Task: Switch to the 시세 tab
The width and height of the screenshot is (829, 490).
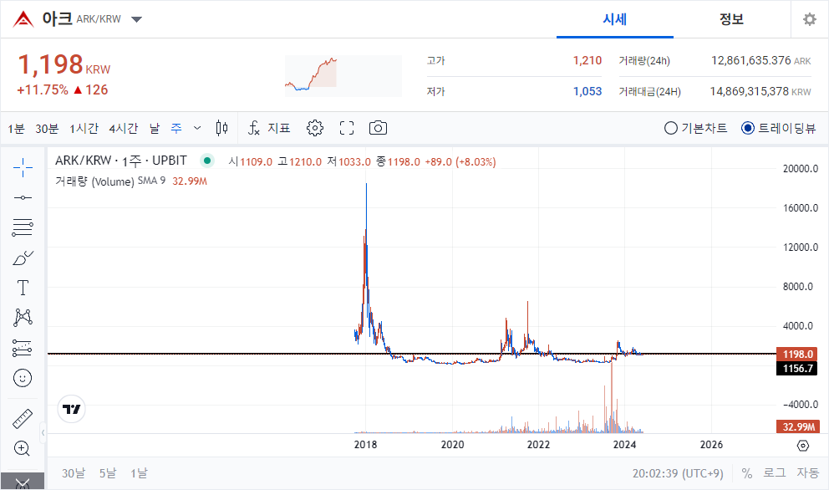Action: click(615, 19)
